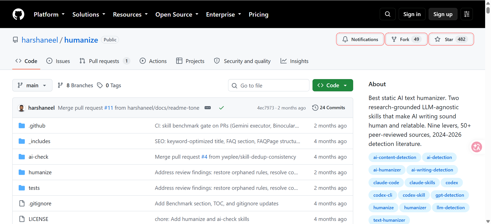Click the LICENSE file icon
The height and width of the screenshot is (224, 491).
(x=22, y=219)
